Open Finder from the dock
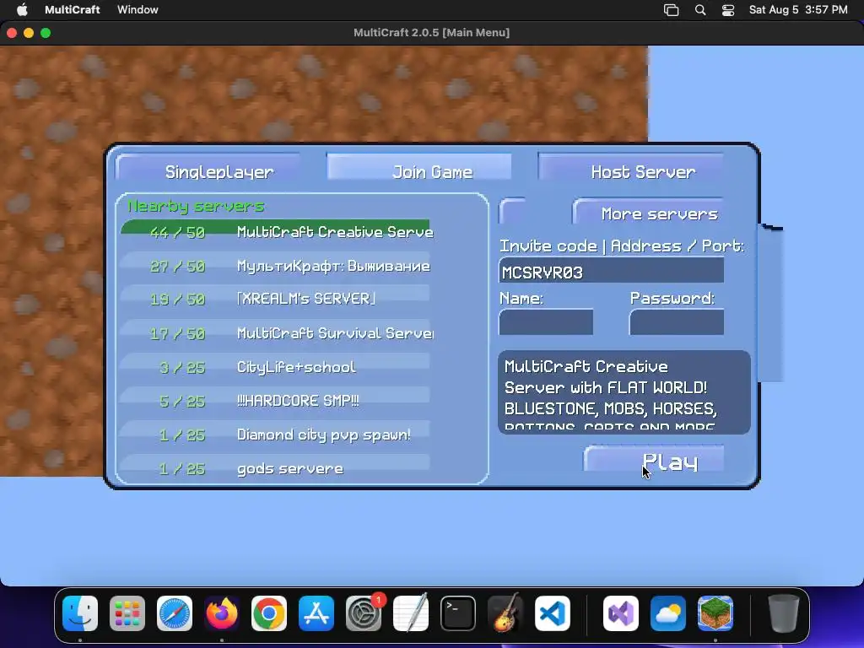This screenshot has width=864, height=648. point(80,613)
